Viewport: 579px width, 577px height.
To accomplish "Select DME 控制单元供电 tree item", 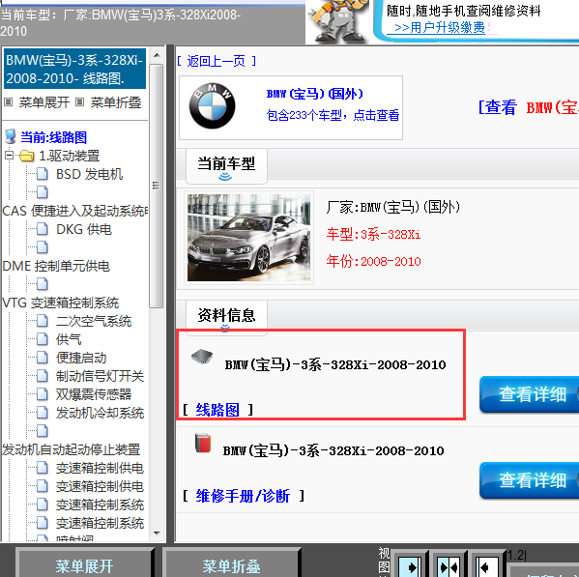I will [x=56, y=266].
